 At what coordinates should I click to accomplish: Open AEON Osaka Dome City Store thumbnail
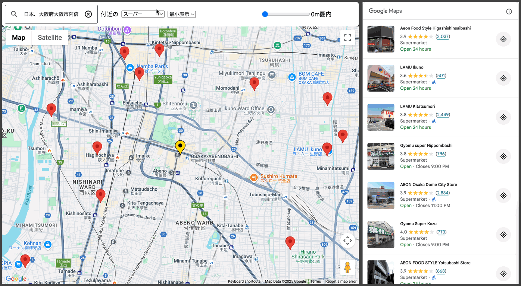point(381,196)
